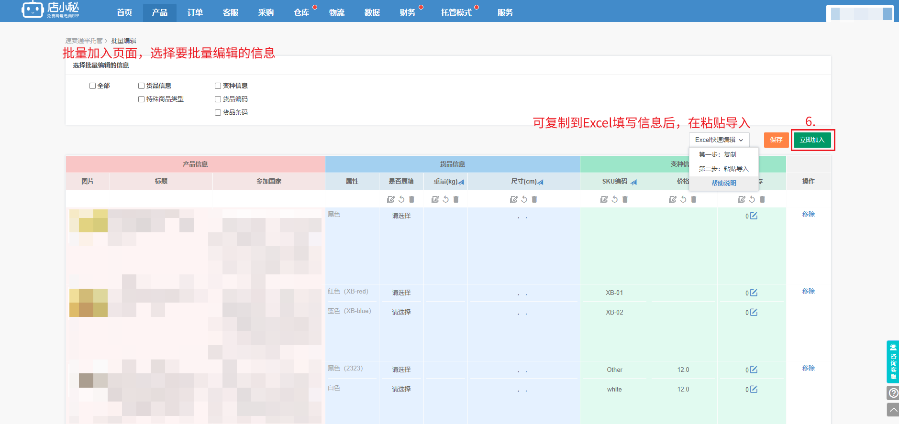Click the reset arrow icon under SKU编码

[x=615, y=199]
